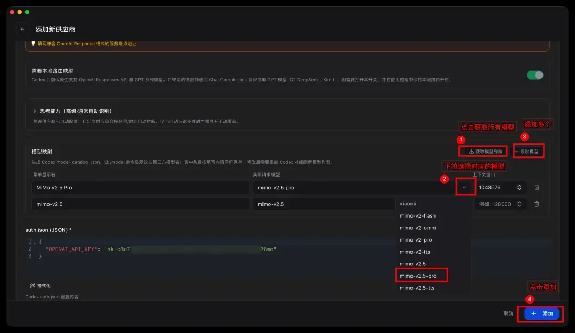Click the 添加新供应商 page title
The image size is (575, 333).
pos(55,29)
